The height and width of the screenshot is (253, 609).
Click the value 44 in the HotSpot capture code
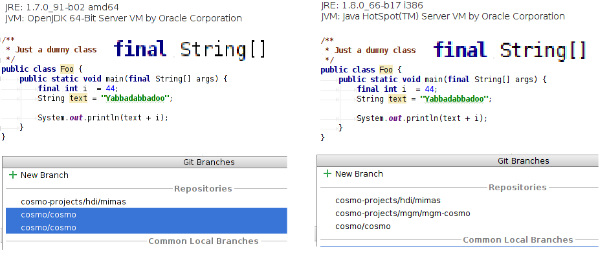pyautogui.click(x=430, y=89)
